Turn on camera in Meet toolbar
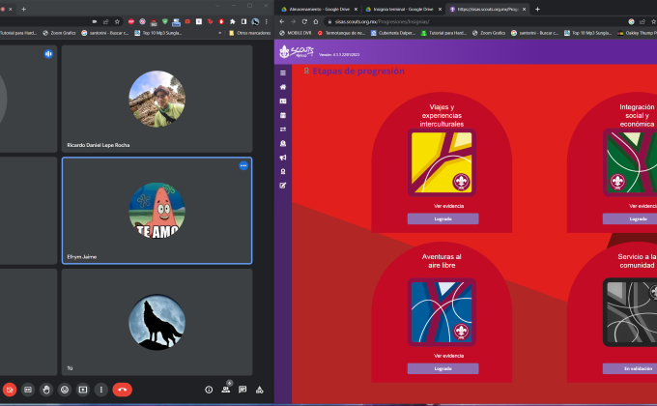Screen dimensions: 657x406 [9, 390]
